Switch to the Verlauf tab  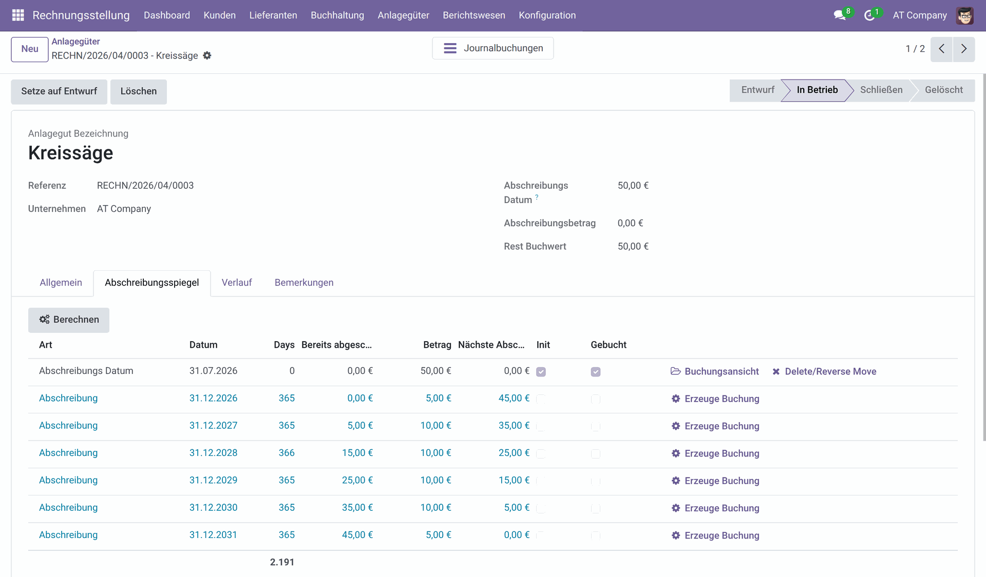pyautogui.click(x=236, y=283)
